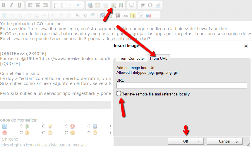Screen dimensions: 252x147
Task: Select the red exclamation message icon radio
Action: [x=66, y=126]
